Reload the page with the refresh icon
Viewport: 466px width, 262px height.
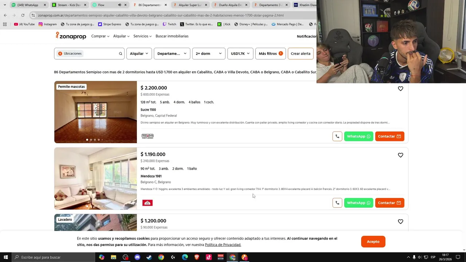pyautogui.click(x=23, y=15)
